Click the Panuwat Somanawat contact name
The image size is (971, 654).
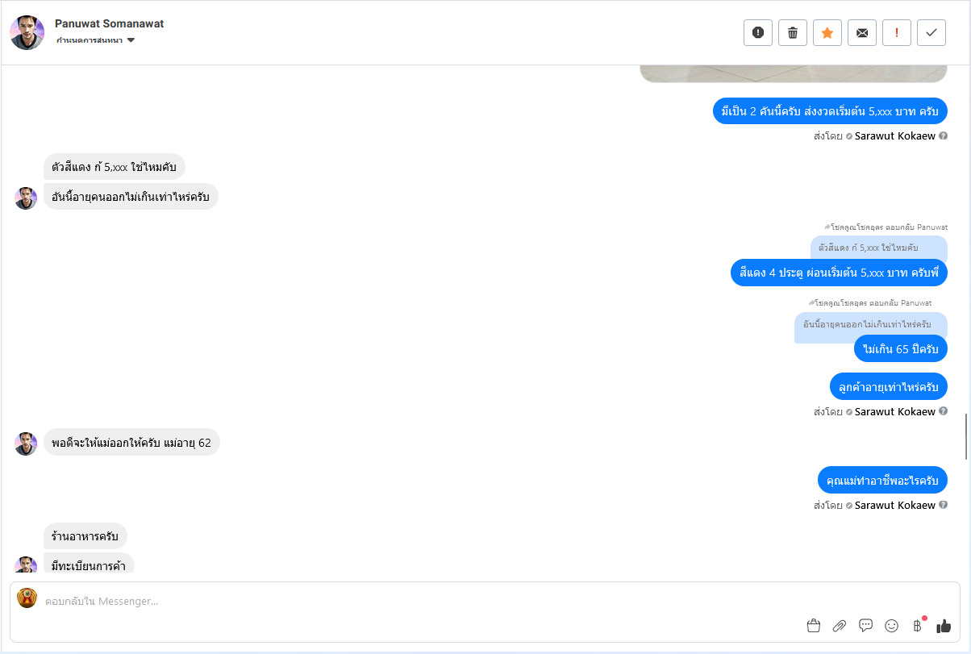[x=109, y=23]
